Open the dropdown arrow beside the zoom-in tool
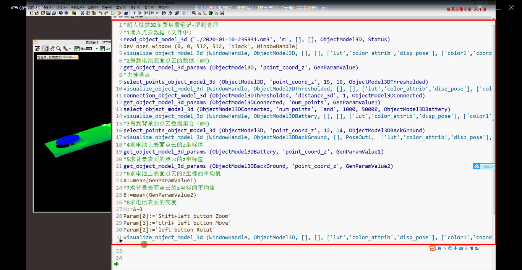 pos(70,48)
